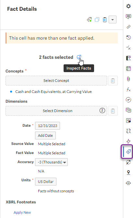
Task: Open the Select Concept picker
Action: (x=56, y=81)
